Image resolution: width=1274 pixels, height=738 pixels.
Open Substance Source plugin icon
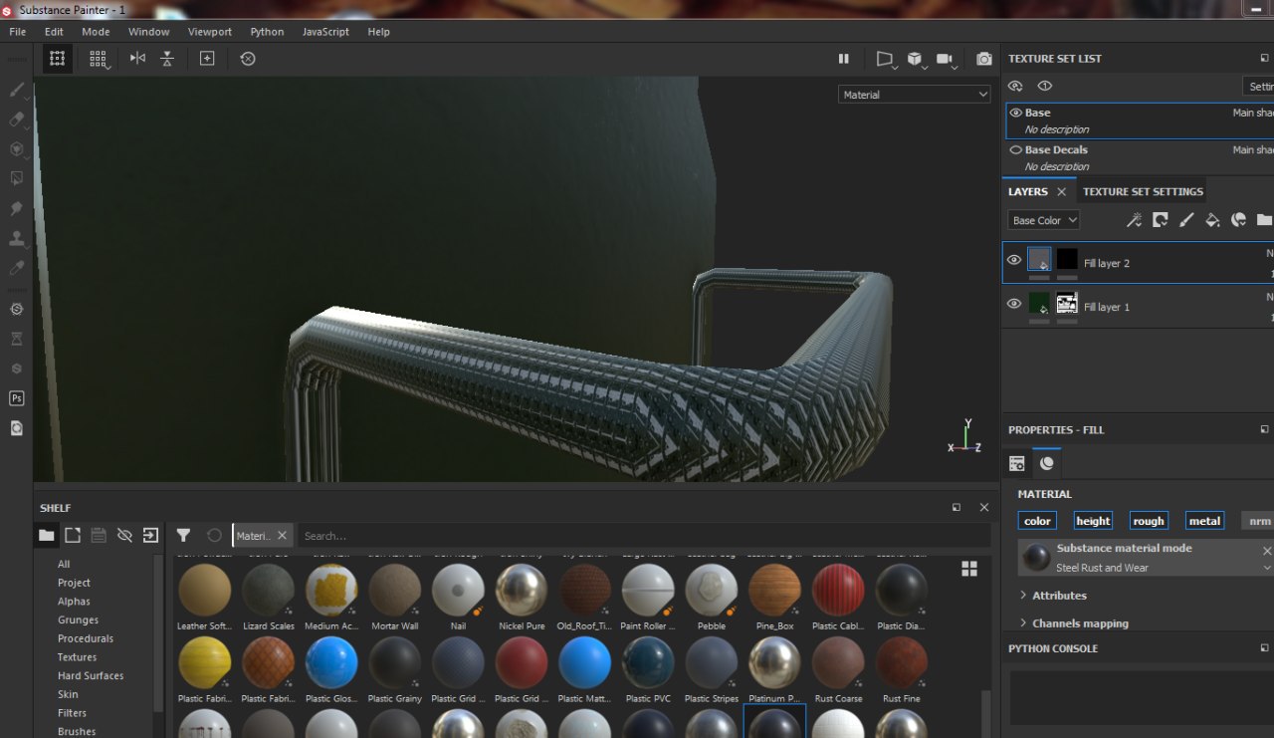click(17, 309)
